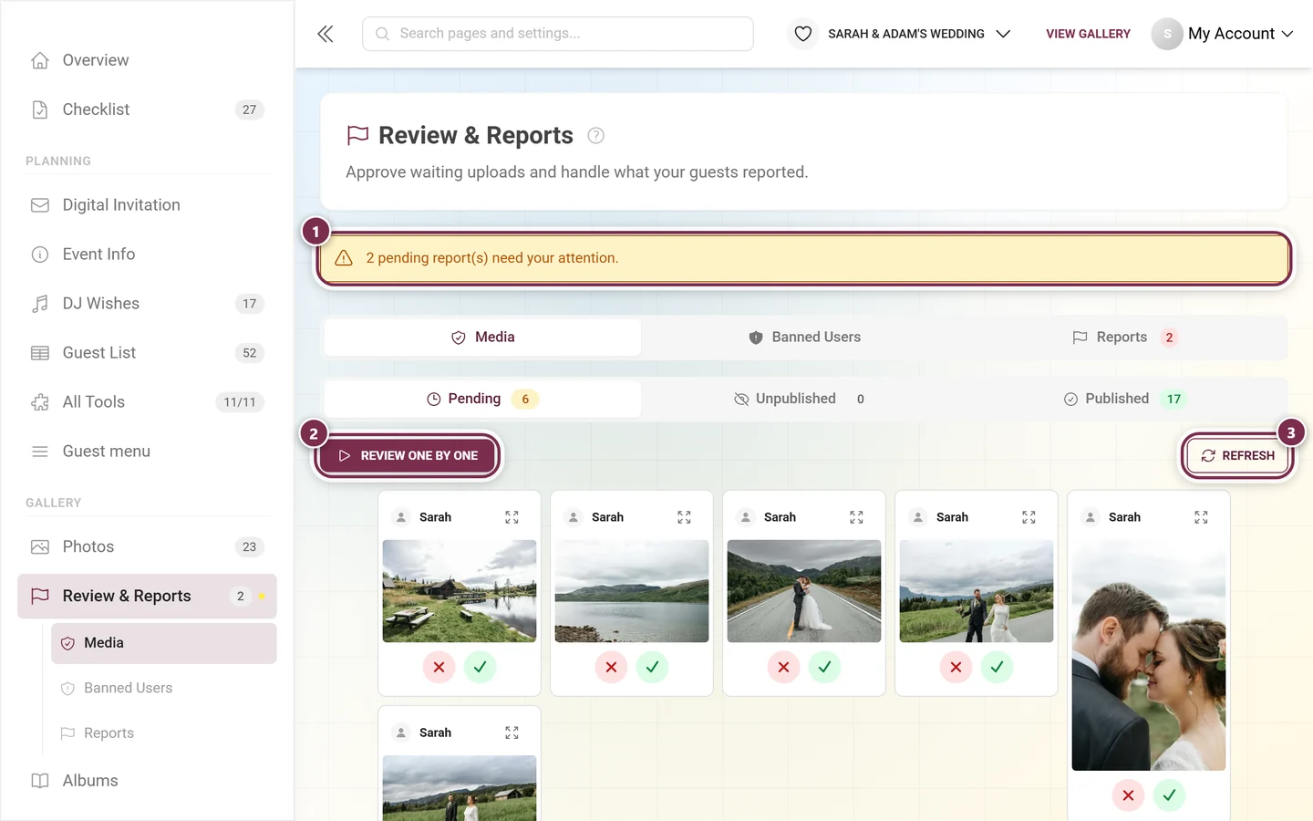Open the My Account dropdown menu
1313x821 pixels.
pyautogui.click(x=1223, y=34)
